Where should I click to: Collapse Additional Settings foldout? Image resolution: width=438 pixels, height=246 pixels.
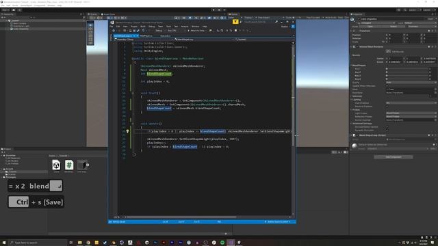point(351,123)
